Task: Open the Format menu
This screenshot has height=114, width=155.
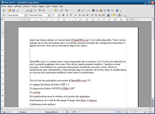Action: [34, 6]
